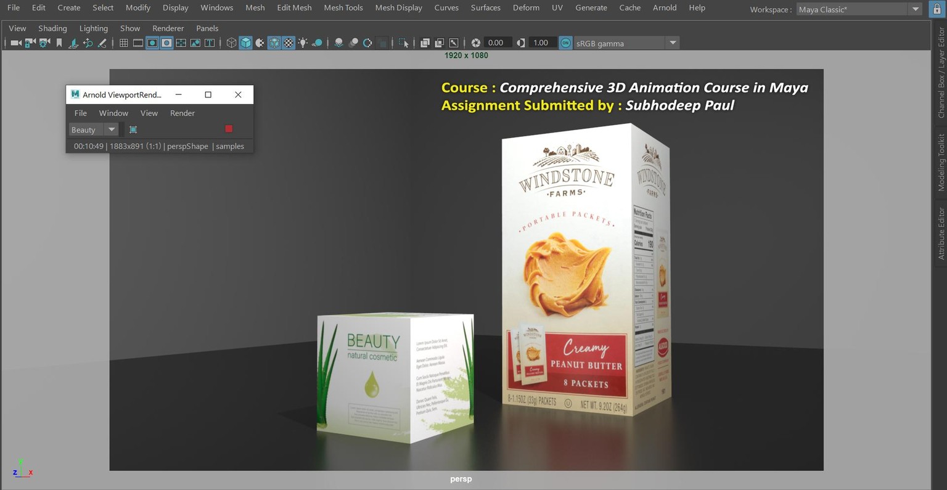Click the Safe Title icon
The height and width of the screenshot is (490, 947).
(210, 43)
